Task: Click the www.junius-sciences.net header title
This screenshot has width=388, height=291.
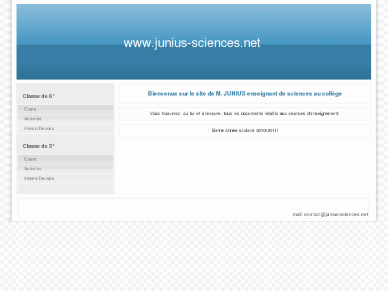Action: [192, 43]
